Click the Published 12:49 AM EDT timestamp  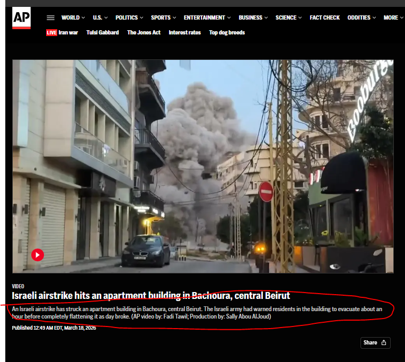(x=54, y=328)
